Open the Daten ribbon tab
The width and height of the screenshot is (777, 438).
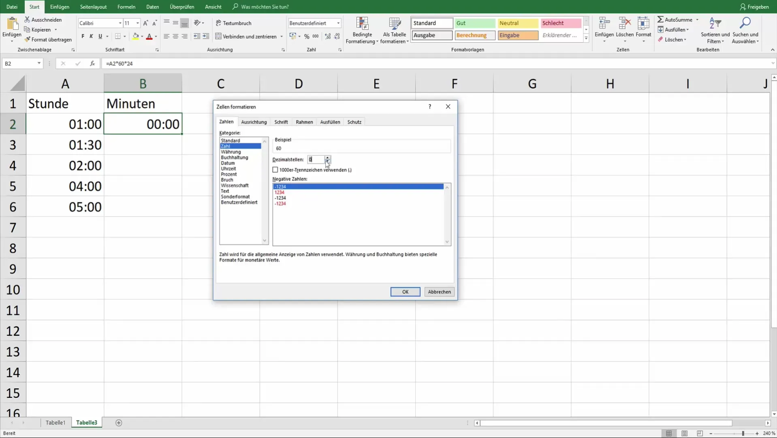coord(152,7)
